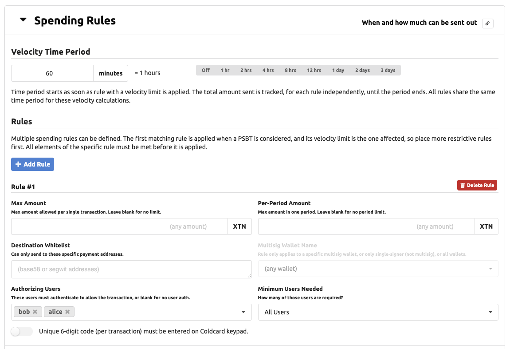Select the 1 day velocity preset
The width and height of the screenshot is (510, 349).
point(338,70)
